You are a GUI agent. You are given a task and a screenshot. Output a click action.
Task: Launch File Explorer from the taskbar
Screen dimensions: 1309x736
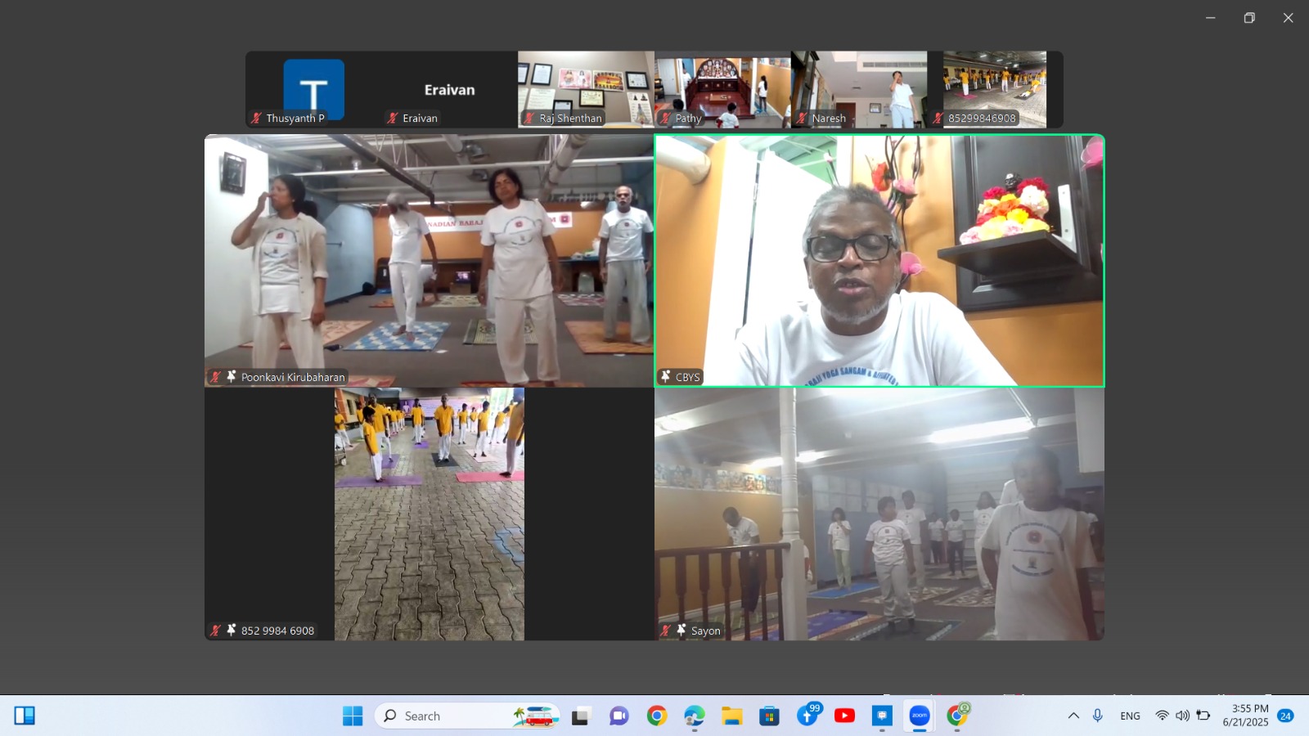click(x=731, y=716)
